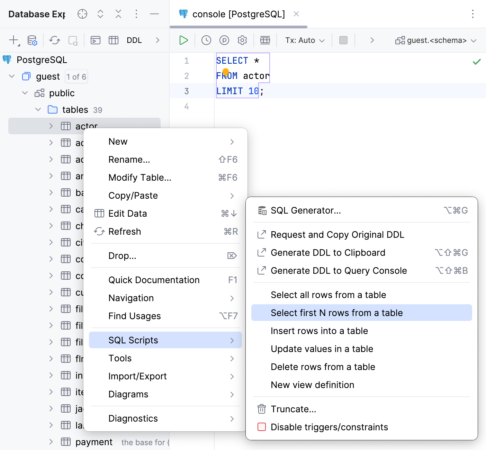Generate DDL to Query Console
The height and width of the screenshot is (450, 486).
(339, 270)
